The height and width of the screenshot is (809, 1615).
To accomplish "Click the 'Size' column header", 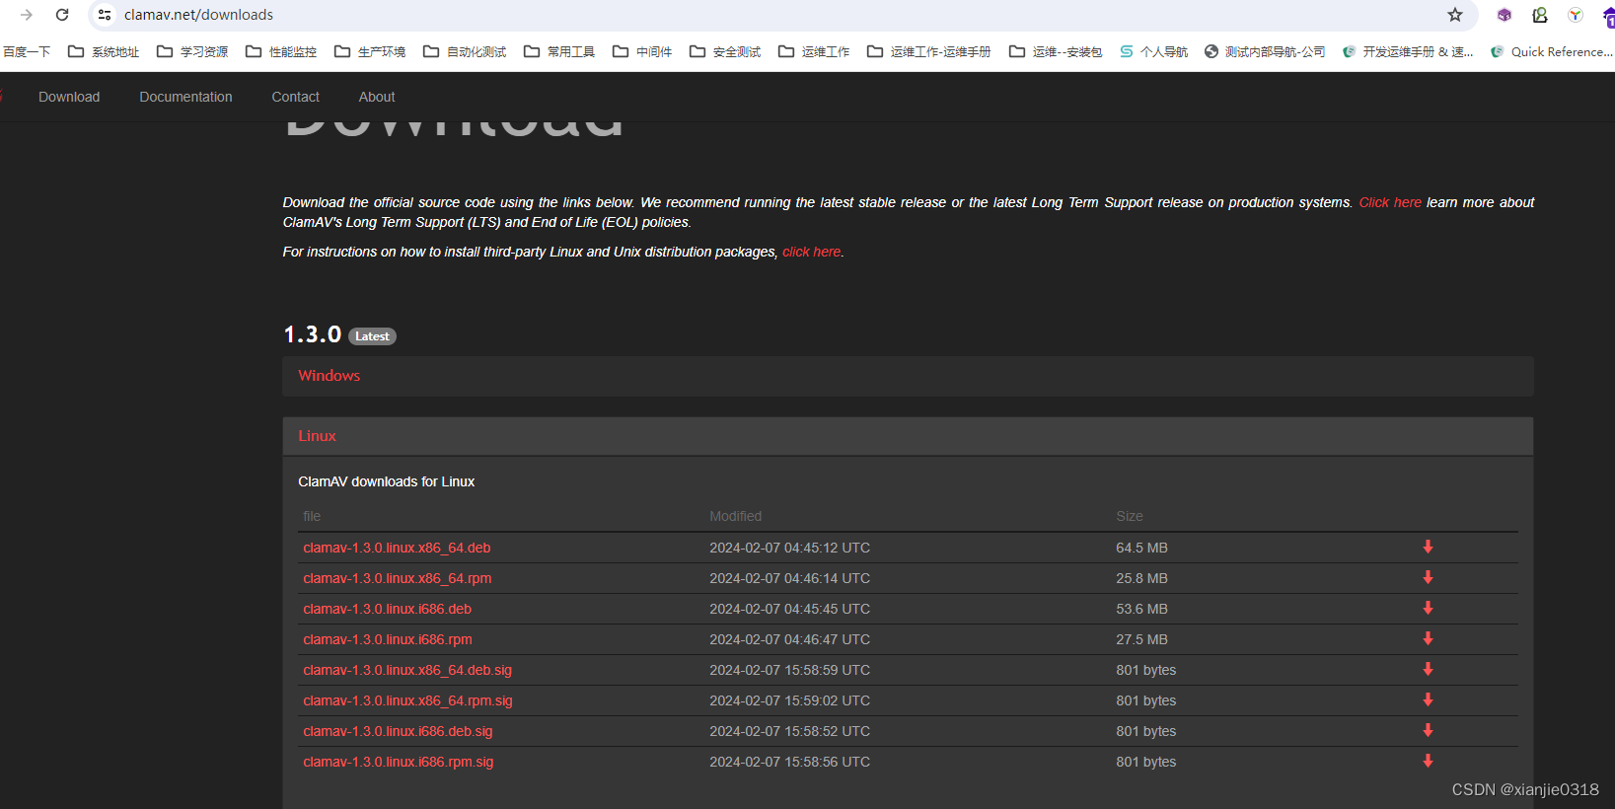I will tap(1130, 516).
